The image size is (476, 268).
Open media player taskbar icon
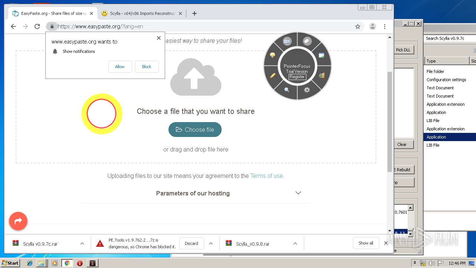(55, 263)
